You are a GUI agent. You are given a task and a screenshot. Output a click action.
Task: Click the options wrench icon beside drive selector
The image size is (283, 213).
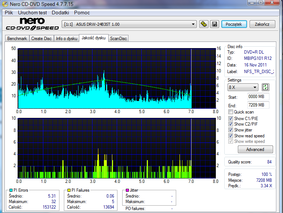pyautogui.click(x=204, y=24)
